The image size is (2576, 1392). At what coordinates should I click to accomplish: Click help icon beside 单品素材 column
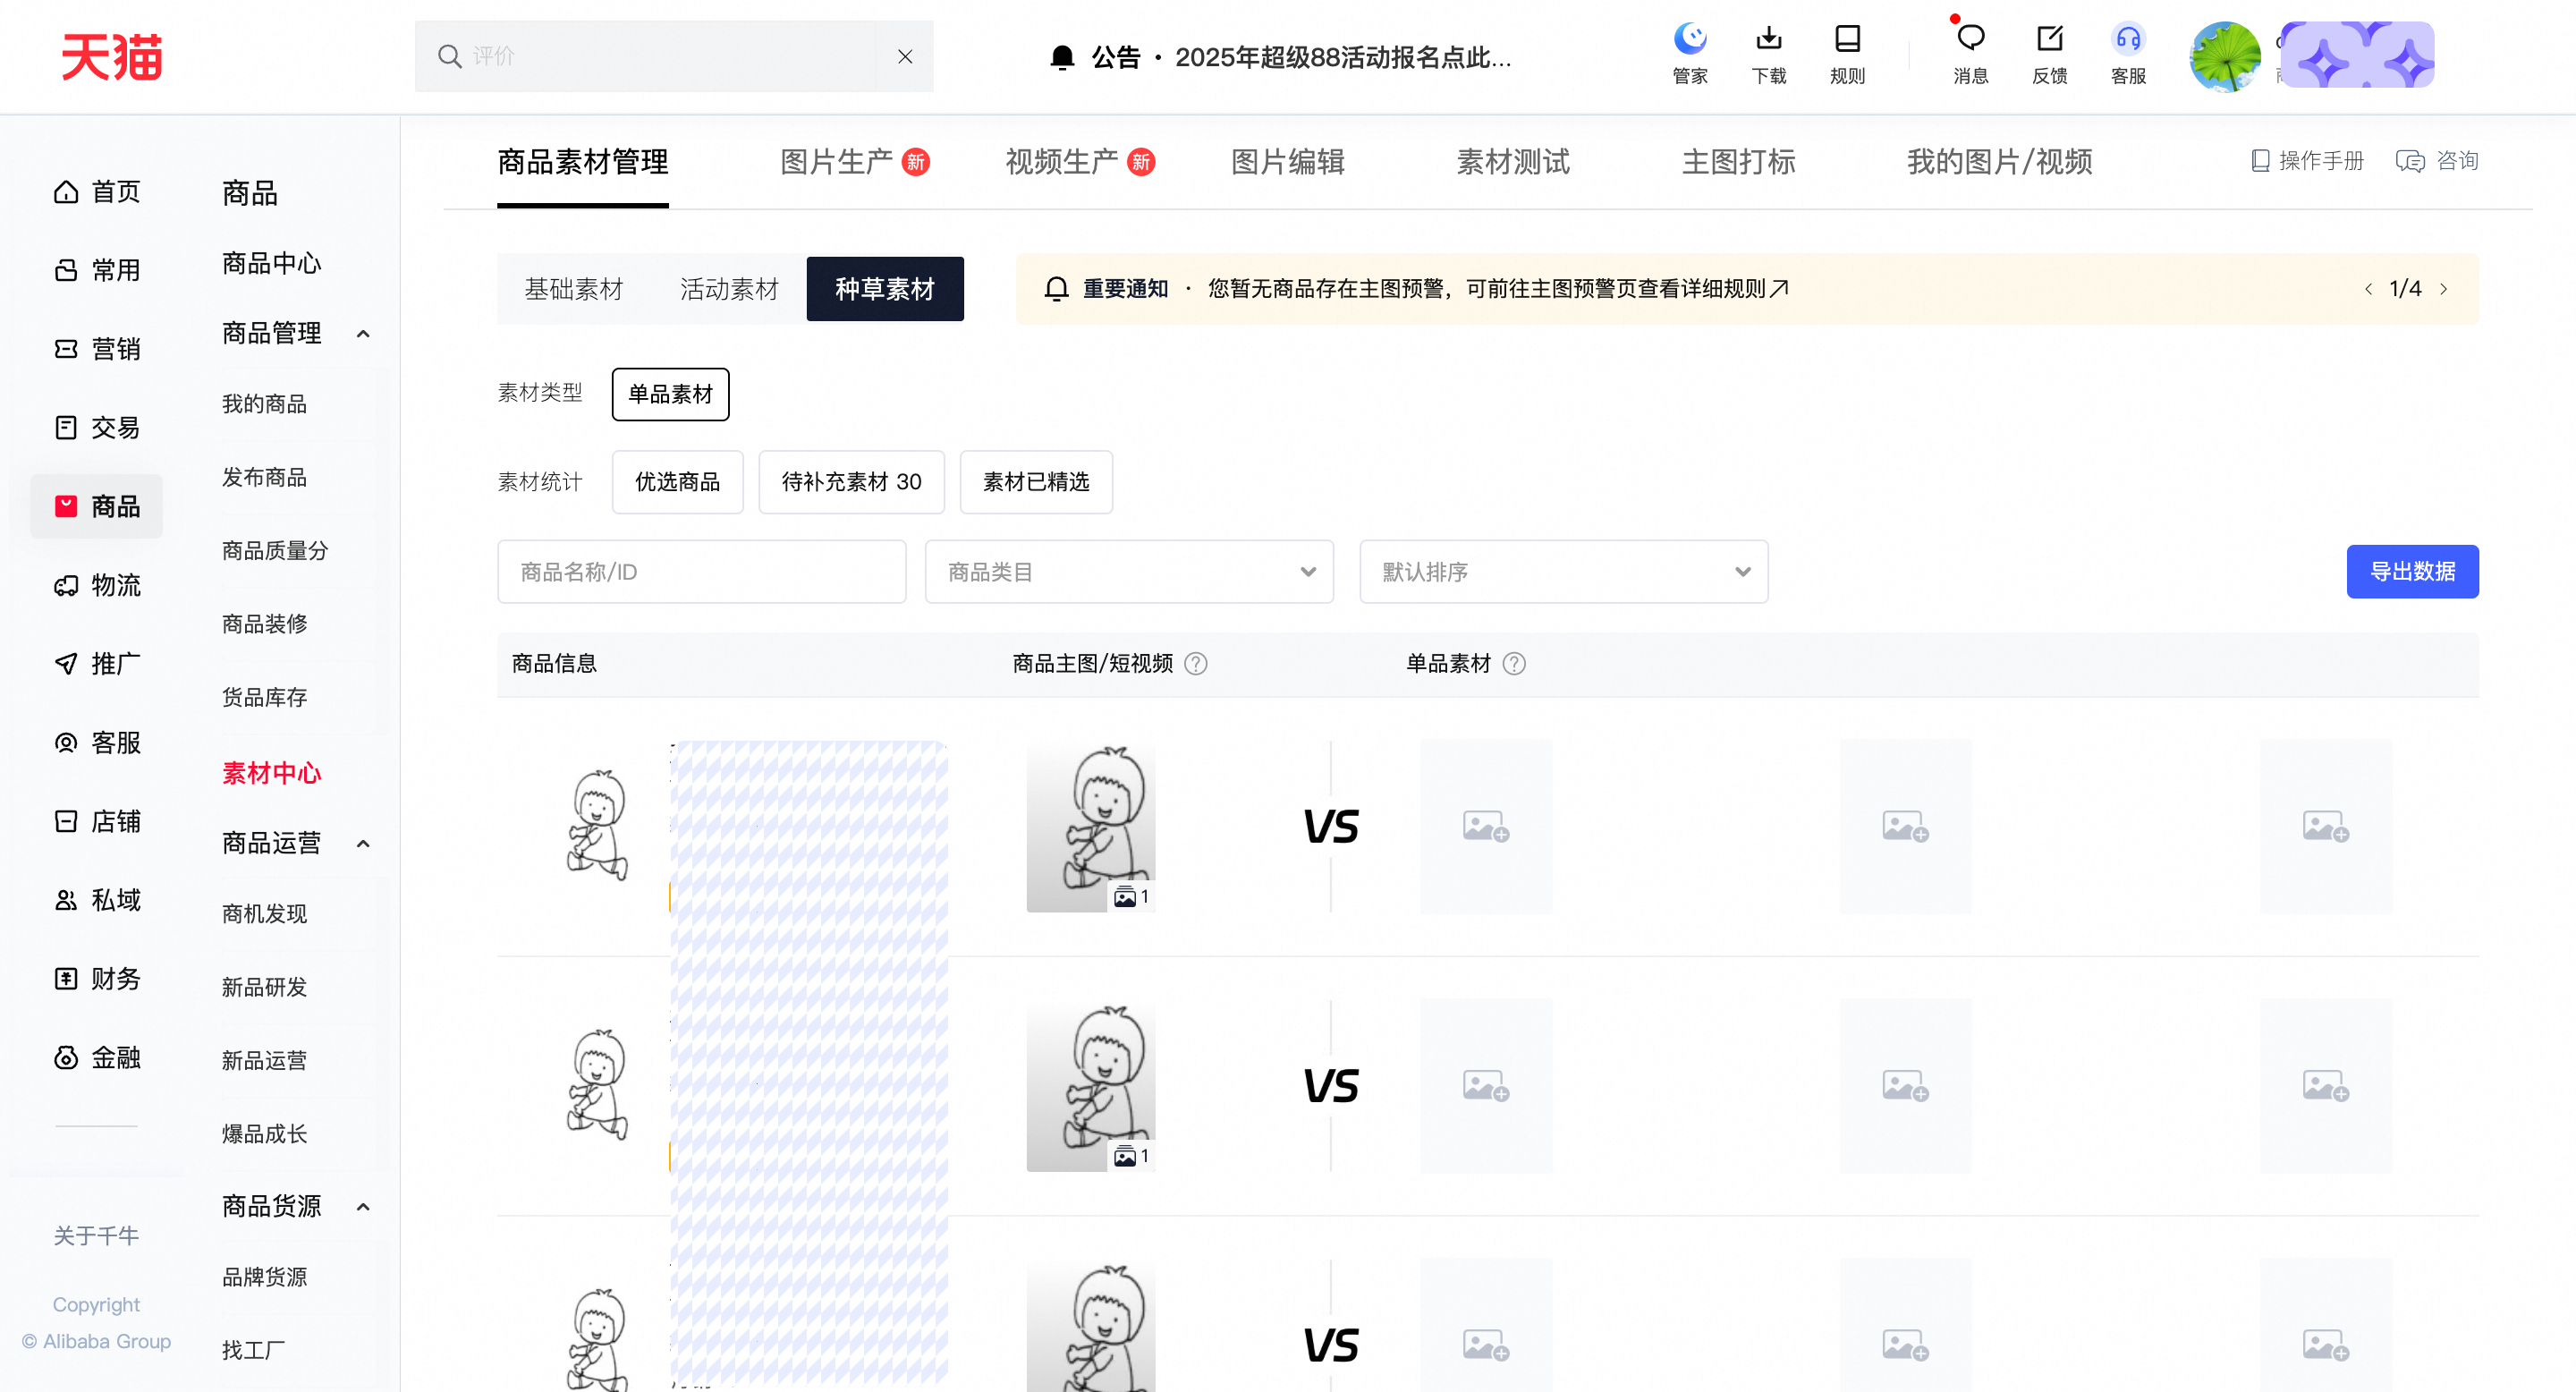pyautogui.click(x=1514, y=664)
